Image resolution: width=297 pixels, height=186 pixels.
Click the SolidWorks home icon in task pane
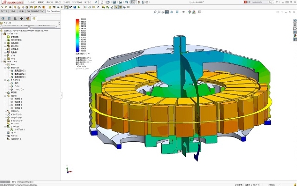tap(295, 21)
